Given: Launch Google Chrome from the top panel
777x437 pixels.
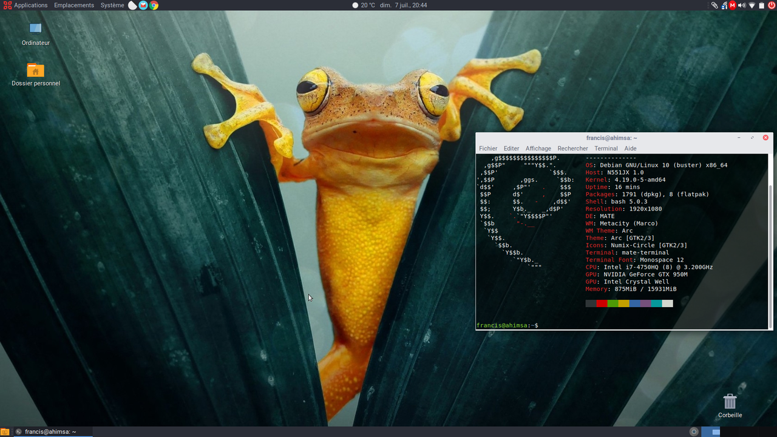Looking at the screenshot, I should coord(154,5).
